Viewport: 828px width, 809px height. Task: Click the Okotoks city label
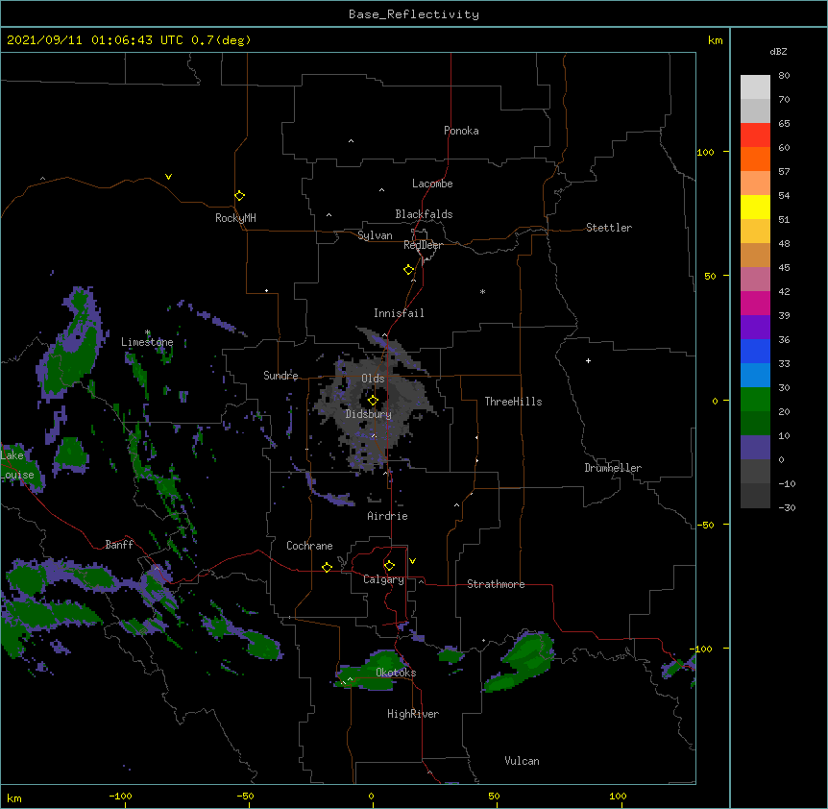coord(396,673)
